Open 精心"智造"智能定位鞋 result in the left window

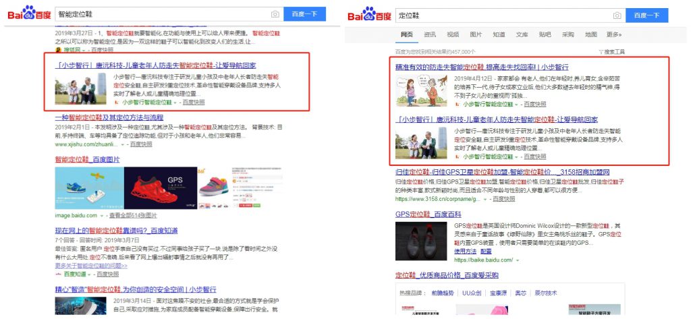(x=136, y=289)
